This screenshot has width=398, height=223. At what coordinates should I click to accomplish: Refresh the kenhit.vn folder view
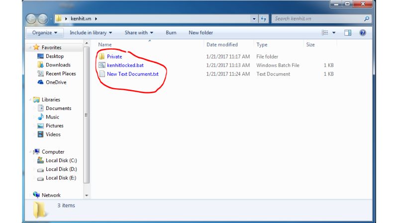tap(264, 19)
